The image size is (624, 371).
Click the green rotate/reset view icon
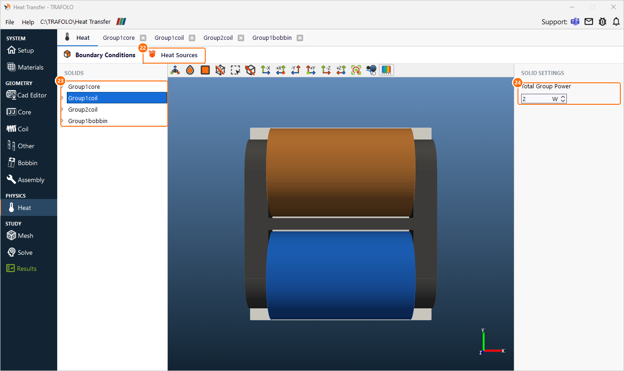click(x=356, y=70)
